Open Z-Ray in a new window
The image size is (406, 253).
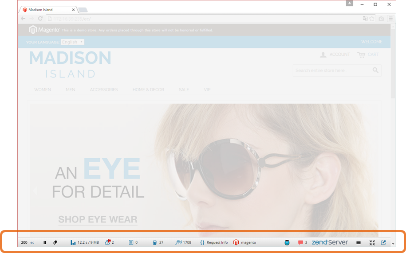(383, 242)
